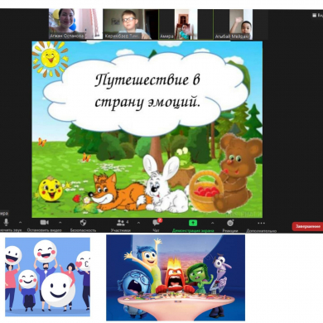Select the smiley-face people illustration below Zoom
Image resolution: width=323 pixels, height=323 pixels.
[47, 277]
